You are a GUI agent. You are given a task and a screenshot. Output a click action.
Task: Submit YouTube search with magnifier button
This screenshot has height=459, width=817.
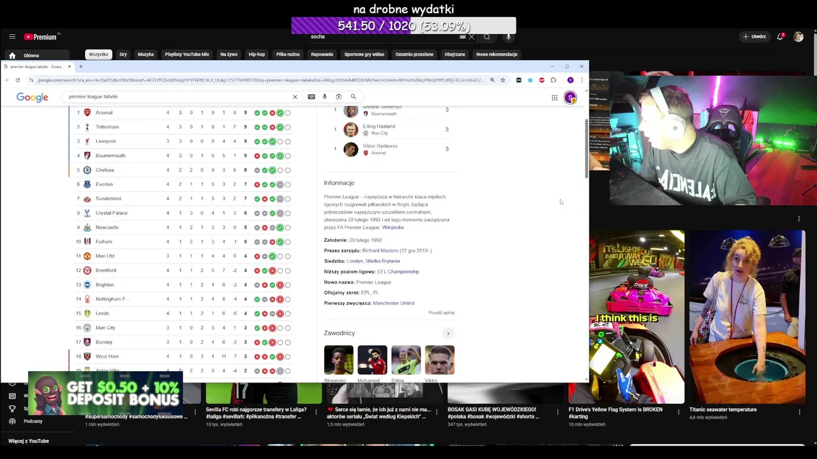487,37
